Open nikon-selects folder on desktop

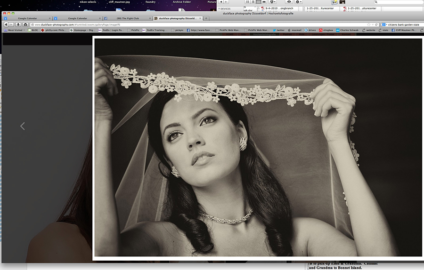(x=88, y=2)
